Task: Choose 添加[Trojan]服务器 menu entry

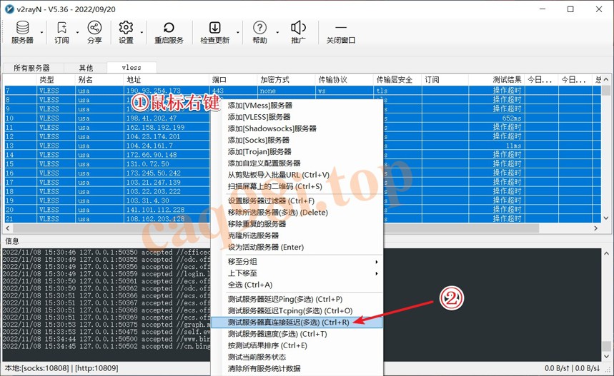Action: pyautogui.click(x=297, y=152)
